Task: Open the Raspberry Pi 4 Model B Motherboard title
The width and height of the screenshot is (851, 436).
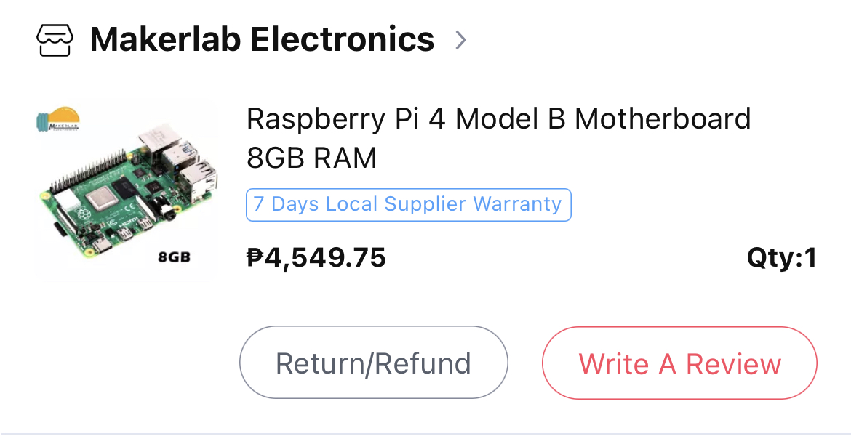Action: (x=498, y=118)
